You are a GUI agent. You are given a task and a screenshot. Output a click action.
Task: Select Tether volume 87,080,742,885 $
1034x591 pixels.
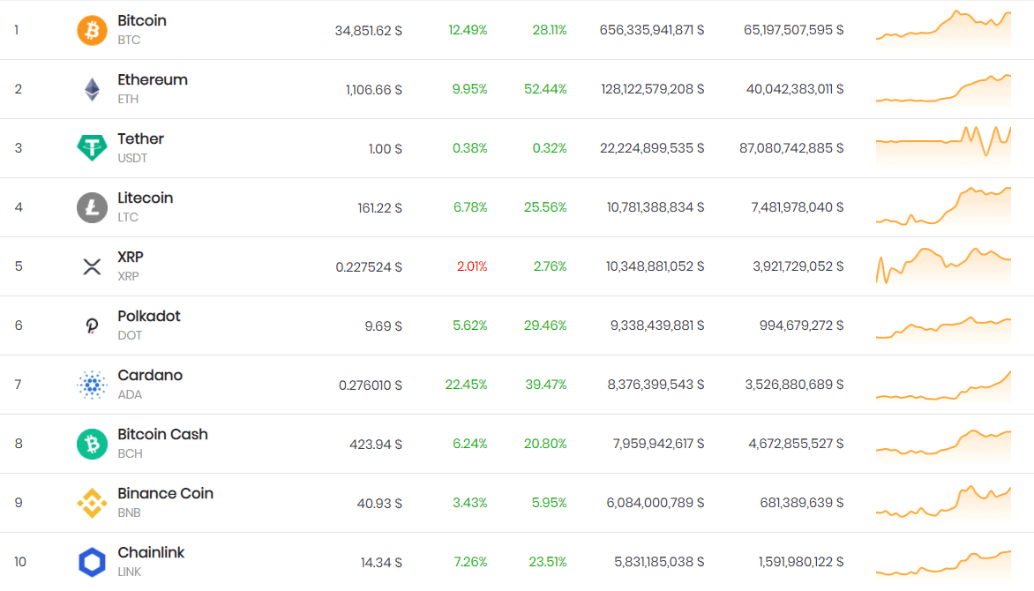click(791, 148)
